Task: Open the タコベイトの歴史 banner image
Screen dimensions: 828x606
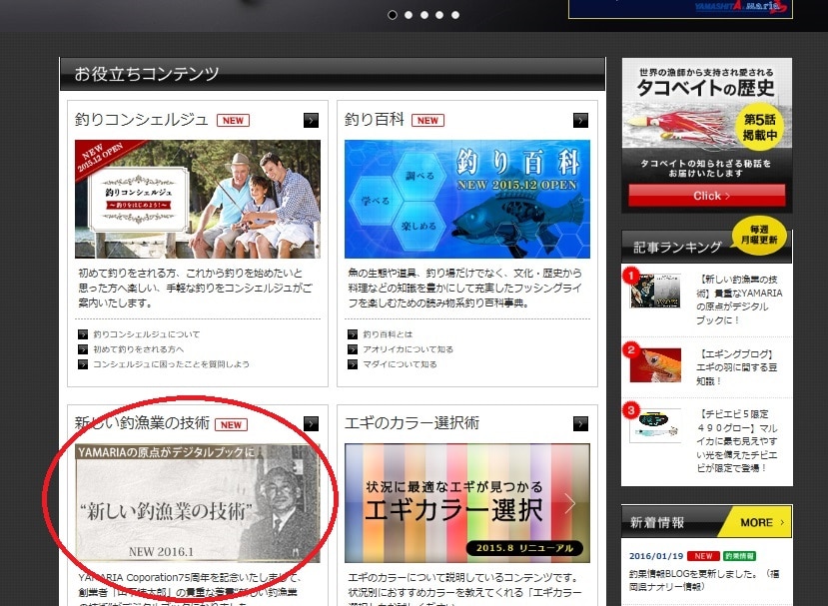Action: pos(706,135)
